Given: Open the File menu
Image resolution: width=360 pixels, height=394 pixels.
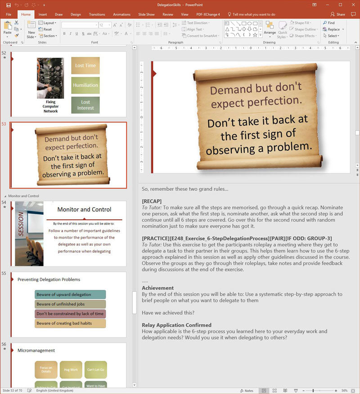Looking at the screenshot, I should click(9, 14).
